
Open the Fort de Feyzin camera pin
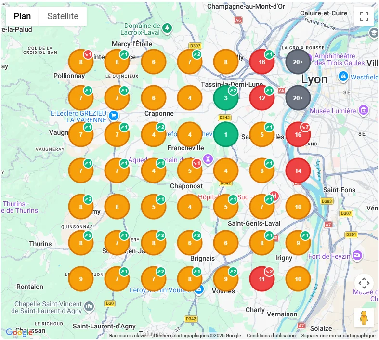pos(357,256)
